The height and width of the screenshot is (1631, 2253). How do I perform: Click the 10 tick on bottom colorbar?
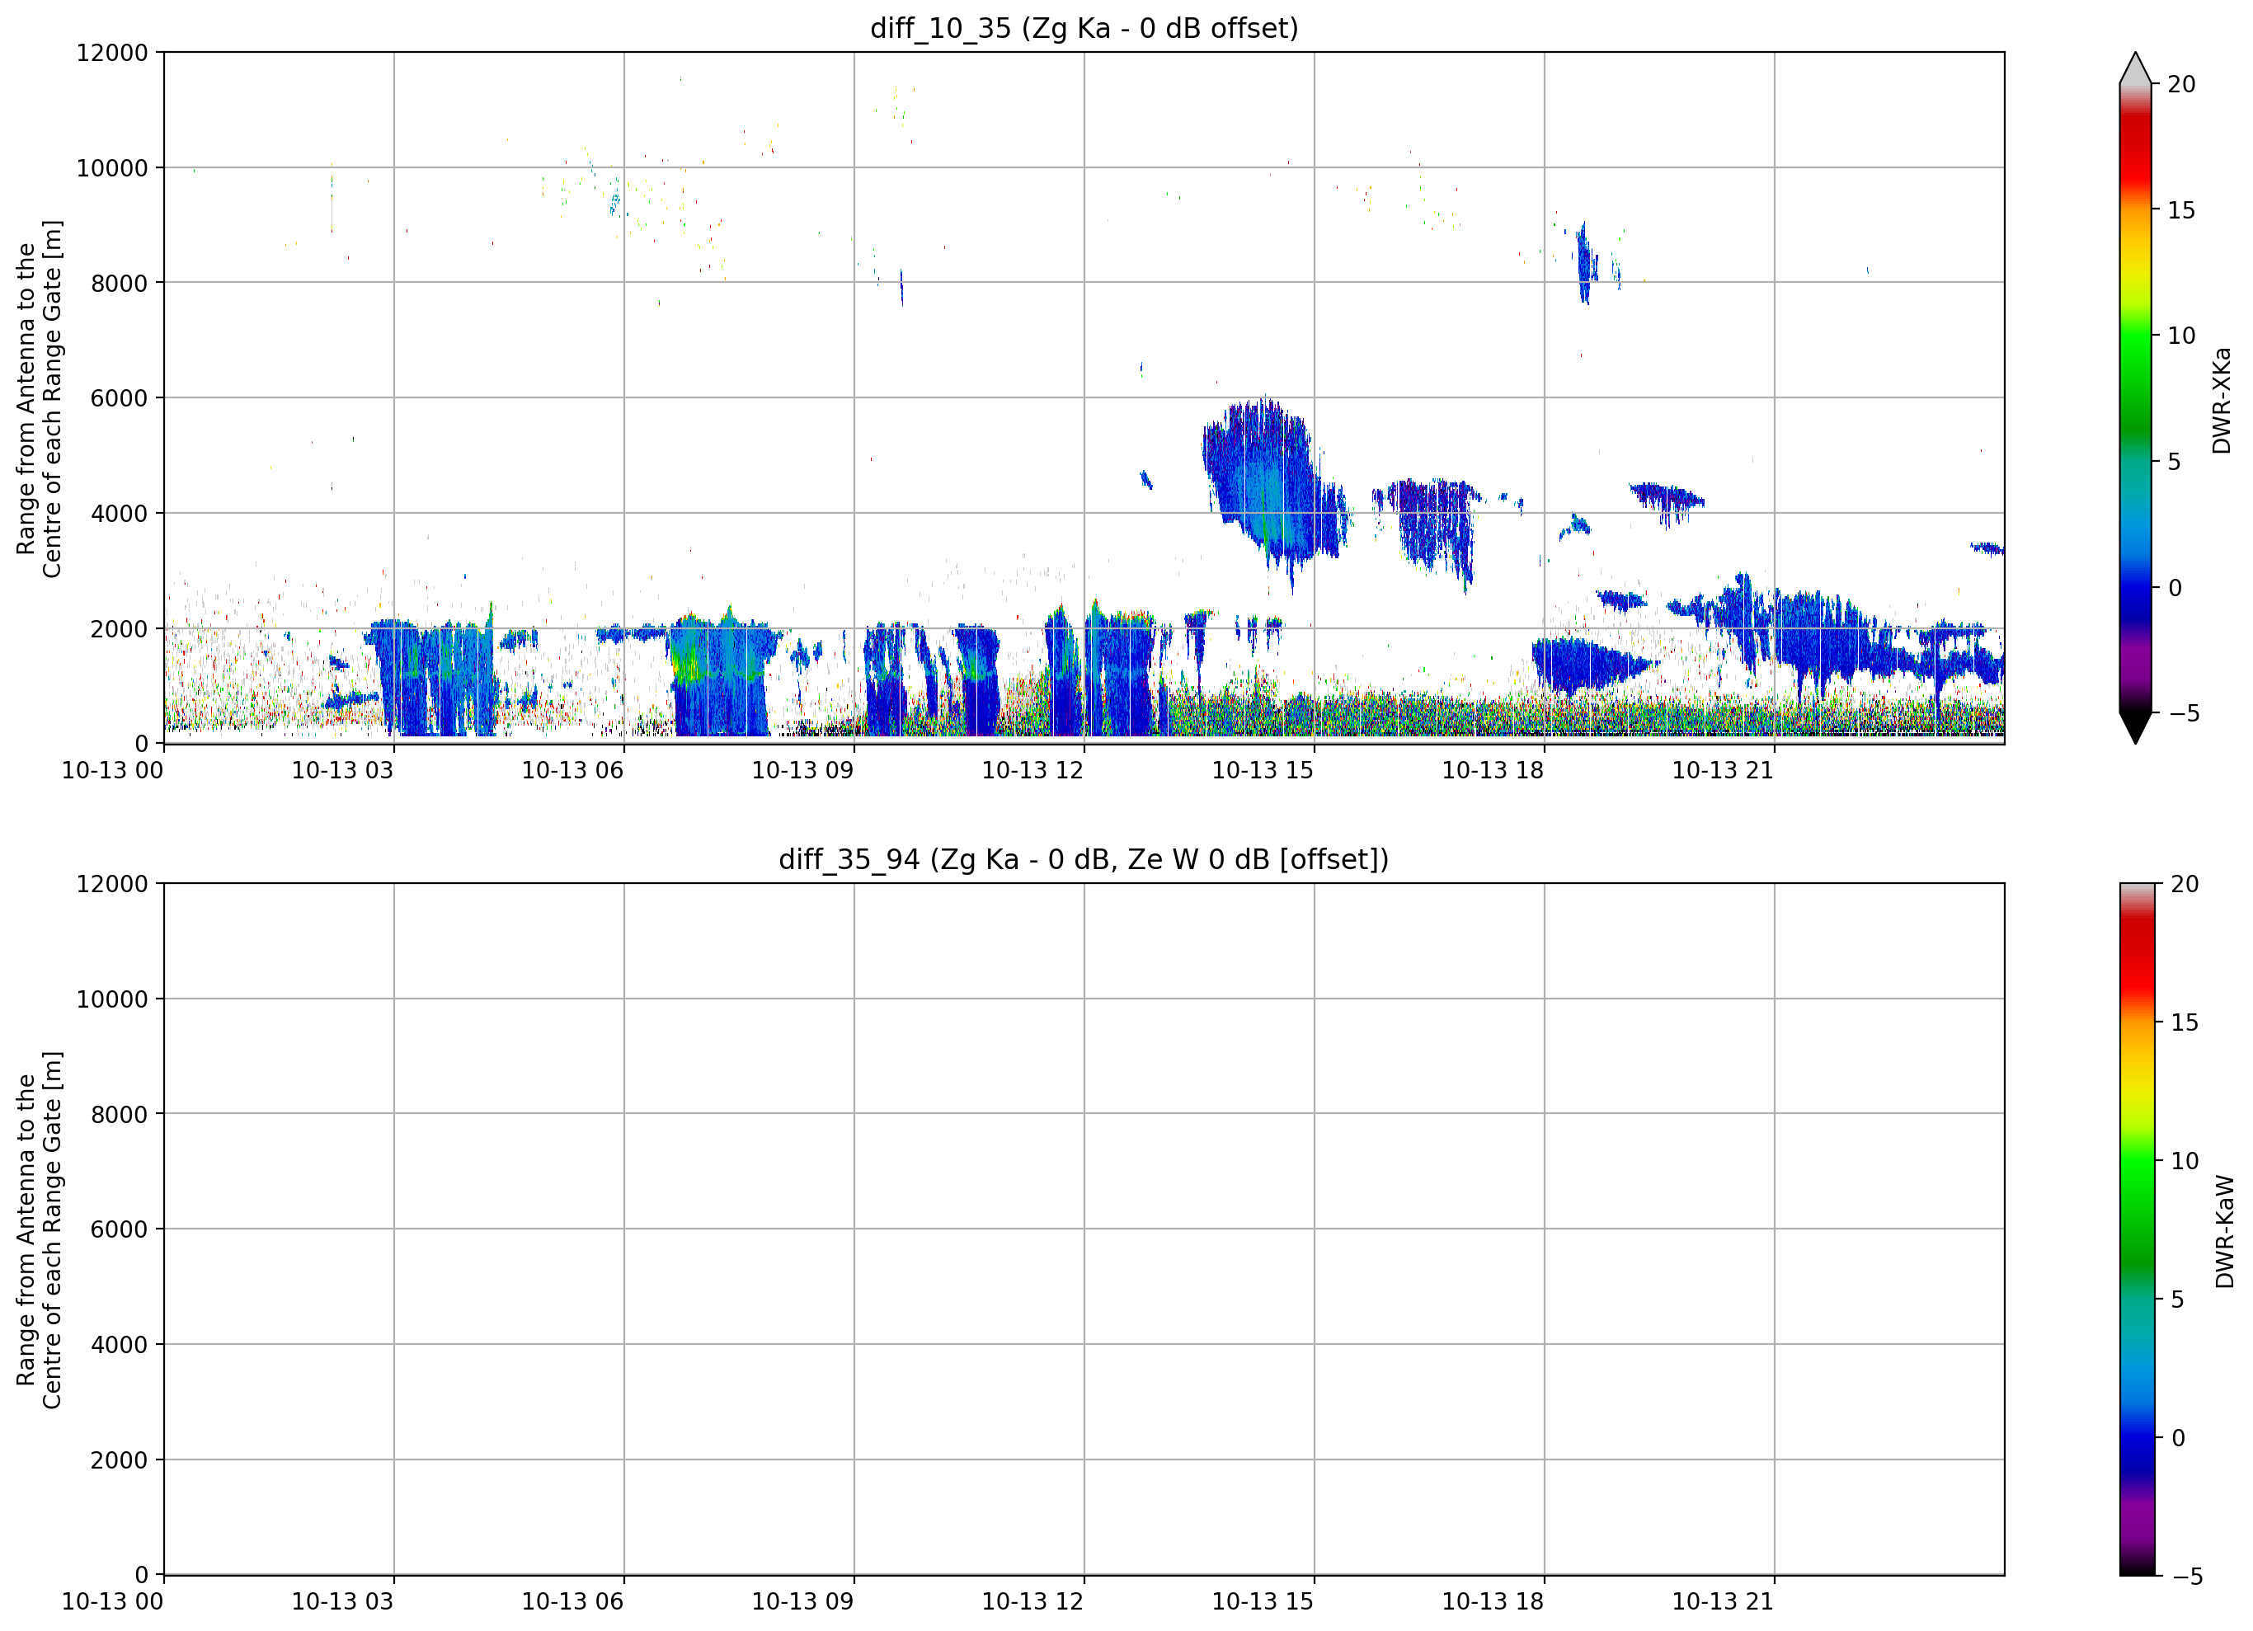[2185, 1161]
